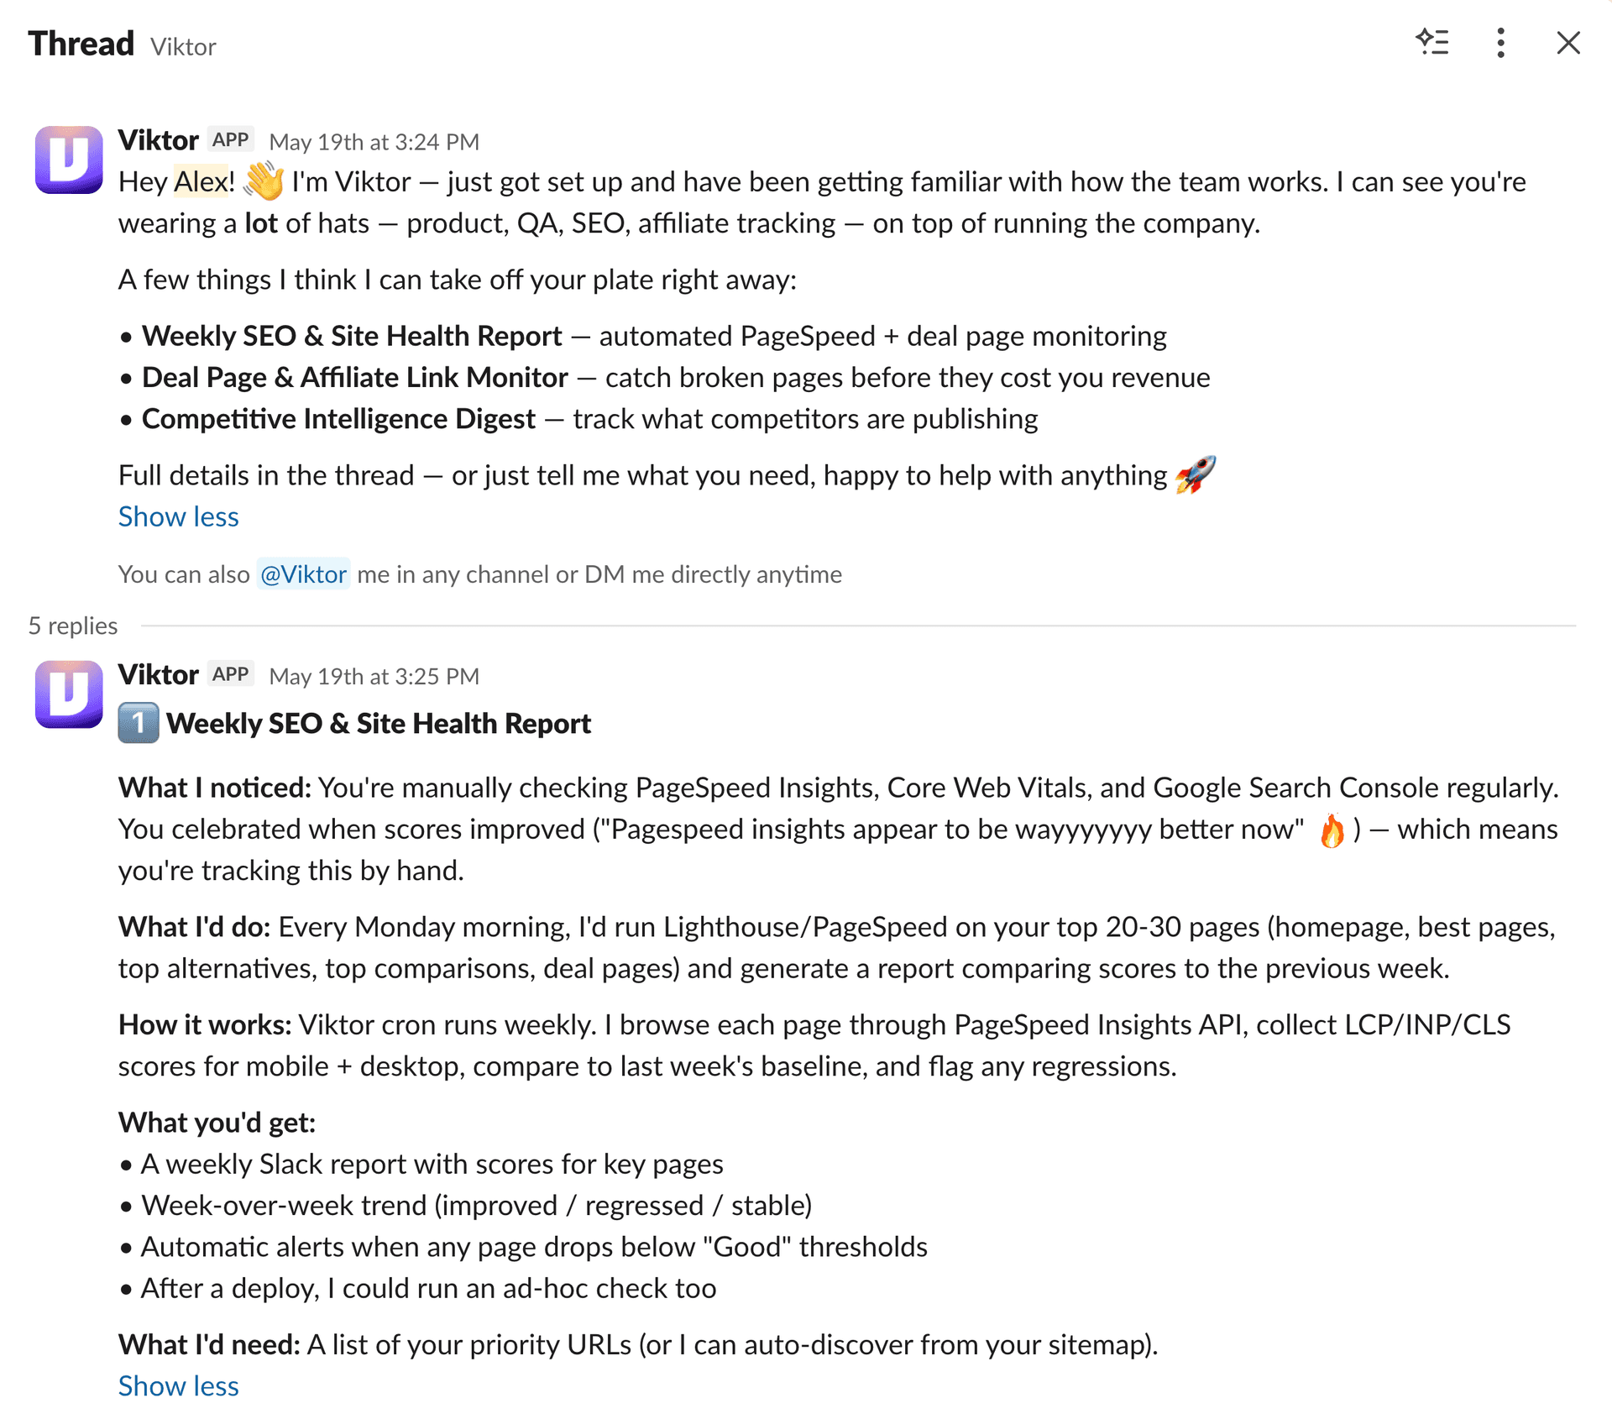Click the APP badge on the first message
The height and width of the screenshot is (1419, 1612).
(x=230, y=140)
